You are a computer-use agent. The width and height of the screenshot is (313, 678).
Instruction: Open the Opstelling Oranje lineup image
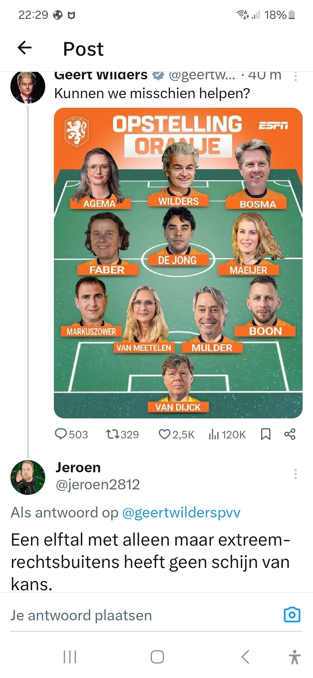tap(178, 263)
